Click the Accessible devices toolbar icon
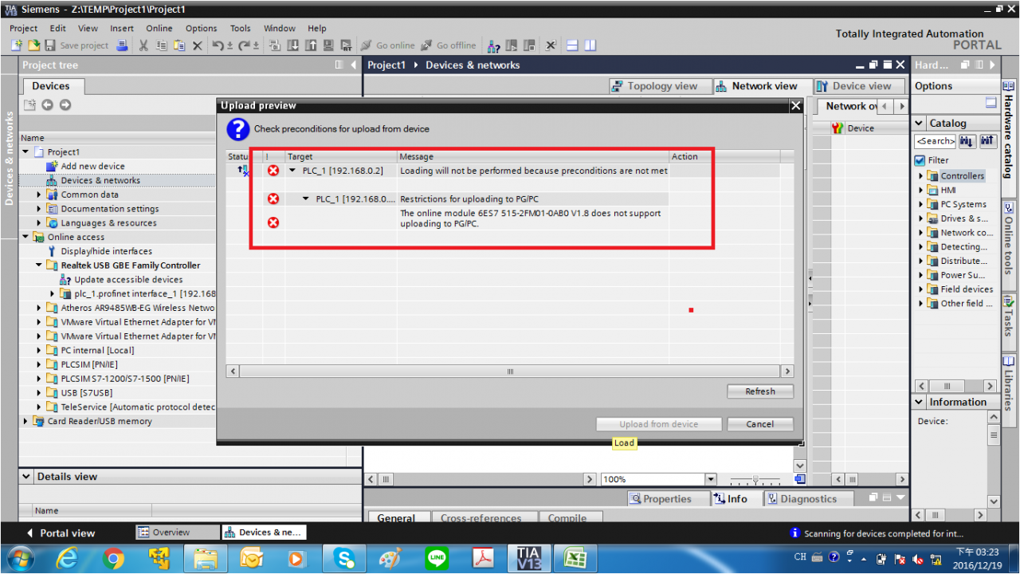Image resolution: width=1020 pixels, height=574 pixels. click(493, 45)
